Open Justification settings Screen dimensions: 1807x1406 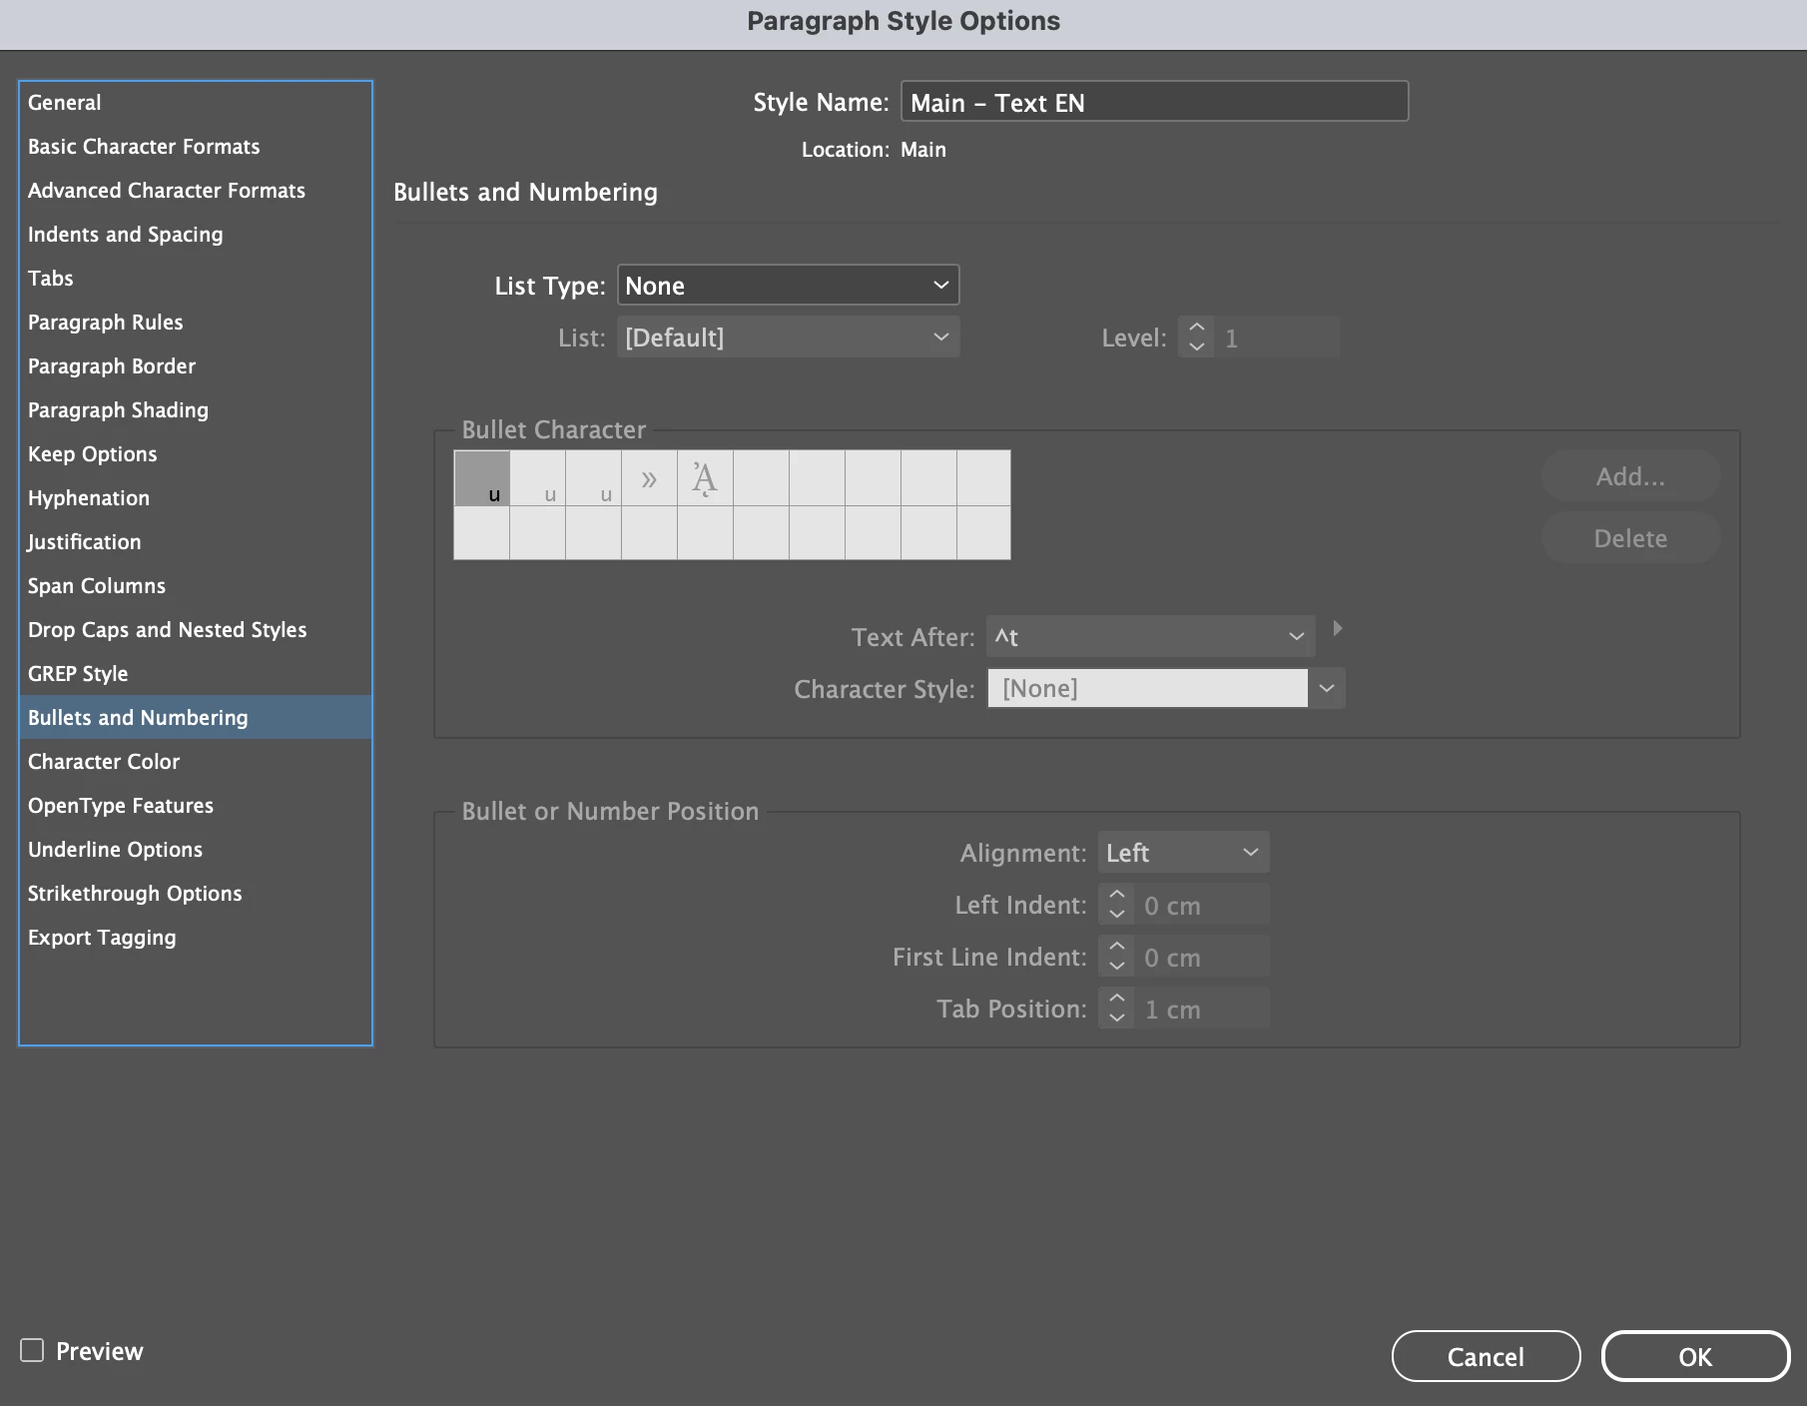pos(196,541)
